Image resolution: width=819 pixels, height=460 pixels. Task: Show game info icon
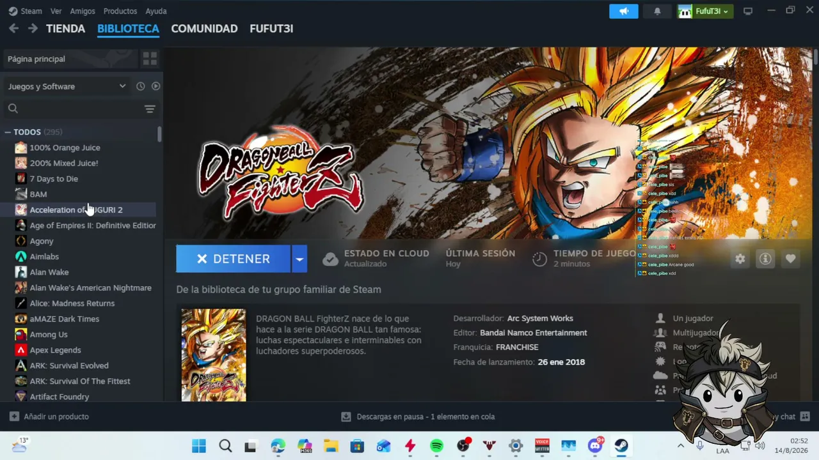click(765, 259)
